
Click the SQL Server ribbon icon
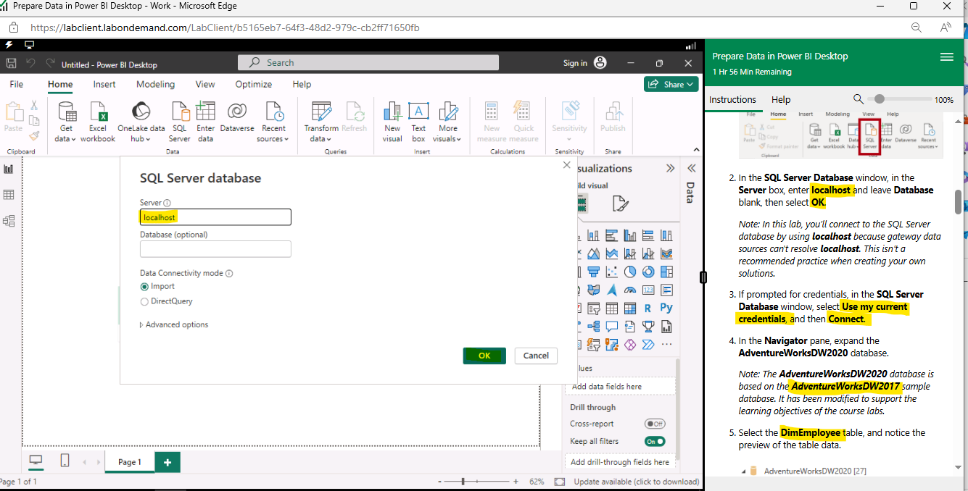click(180, 112)
